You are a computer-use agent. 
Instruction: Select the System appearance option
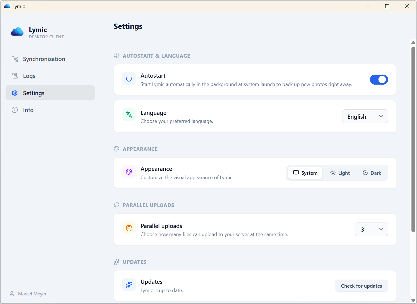coord(305,173)
